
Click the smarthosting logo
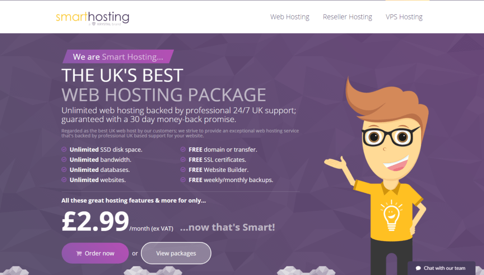click(x=92, y=18)
